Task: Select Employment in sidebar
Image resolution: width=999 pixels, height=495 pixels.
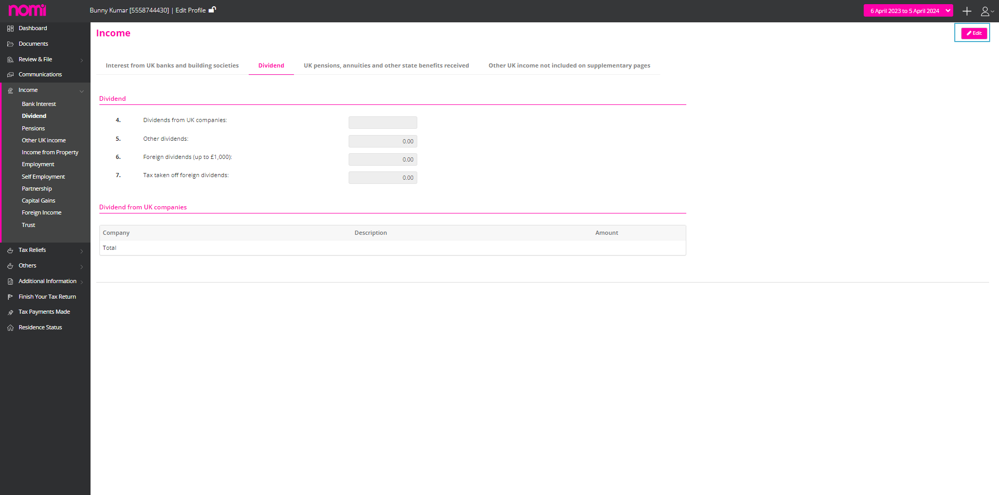Action: coord(38,165)
